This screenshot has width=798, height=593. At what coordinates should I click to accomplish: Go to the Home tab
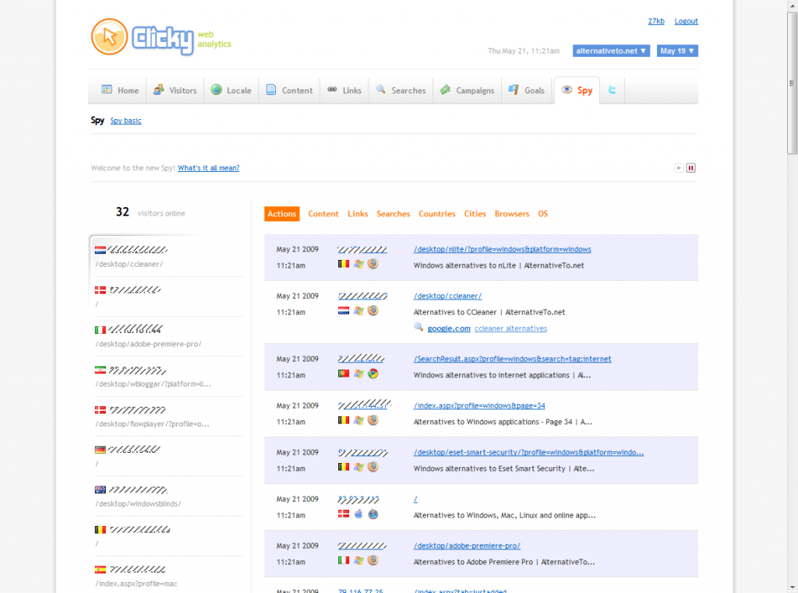point(119,90)
